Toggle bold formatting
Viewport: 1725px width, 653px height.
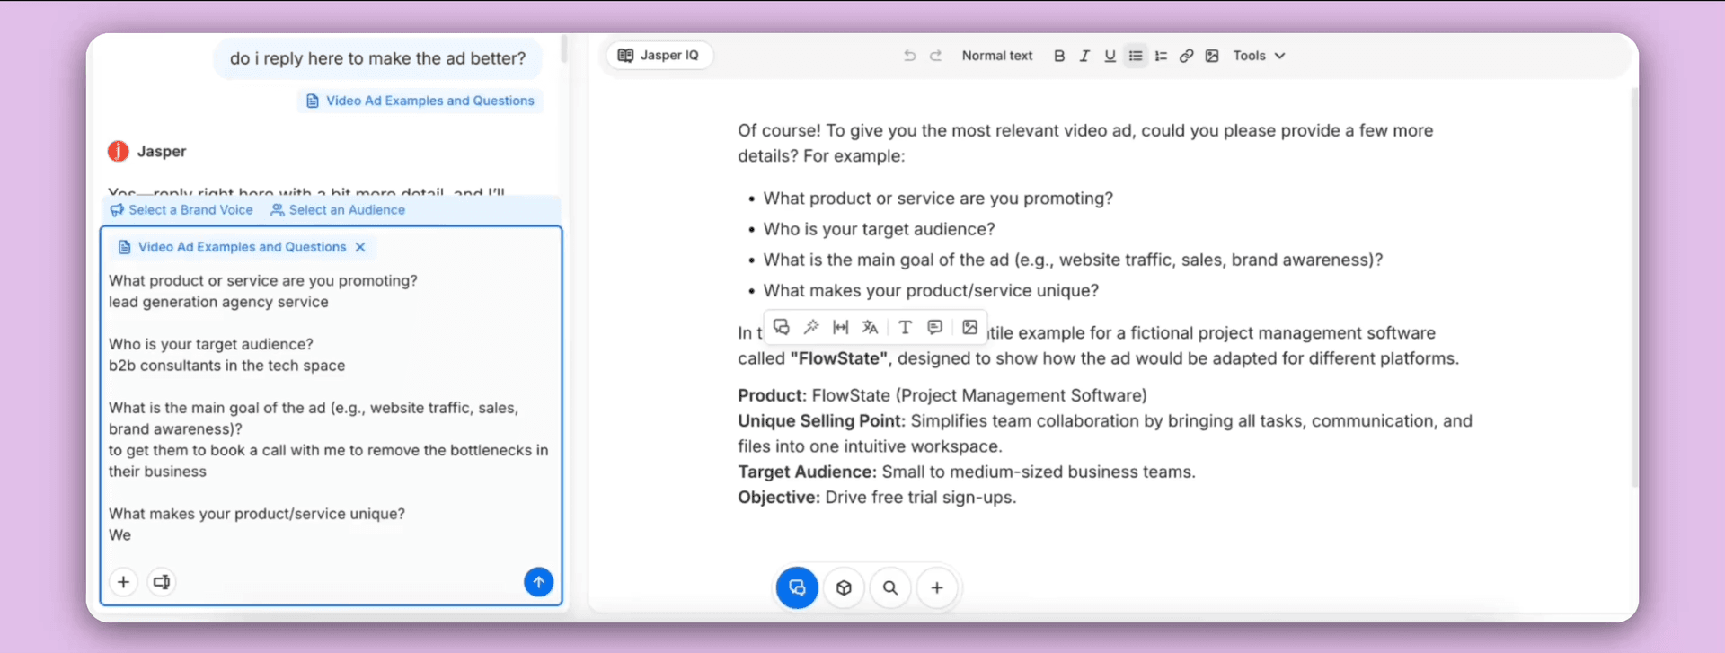pyautogui.click(x=1059, y=56)
